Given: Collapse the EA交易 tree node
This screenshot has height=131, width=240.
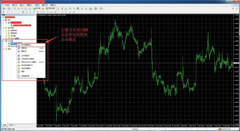Looking at the screenshot, I should (x=3, y=41).
